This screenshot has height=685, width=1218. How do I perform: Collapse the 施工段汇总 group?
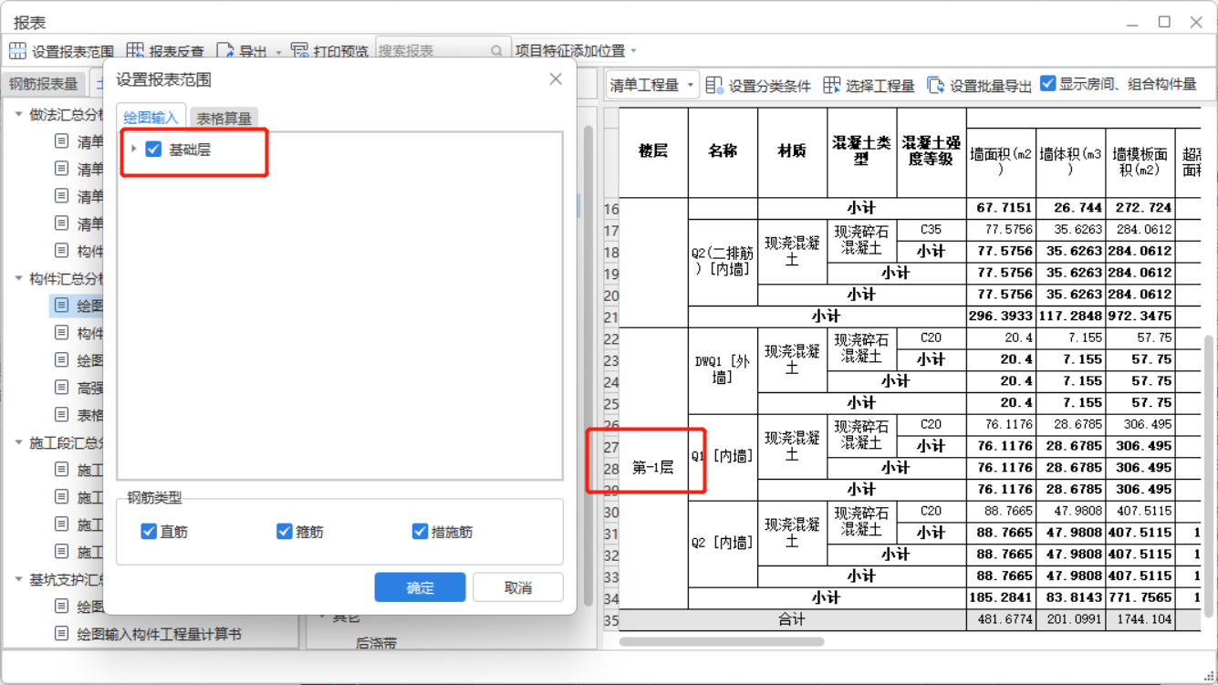(18, 442)
